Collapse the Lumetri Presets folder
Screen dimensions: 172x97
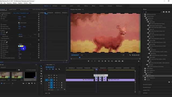(x=143, y=16)
